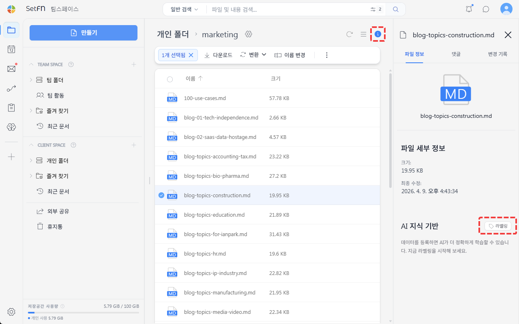519x324 pixels.
Task: Open the mail icon in left rail
Action: (x=11, y=69)
